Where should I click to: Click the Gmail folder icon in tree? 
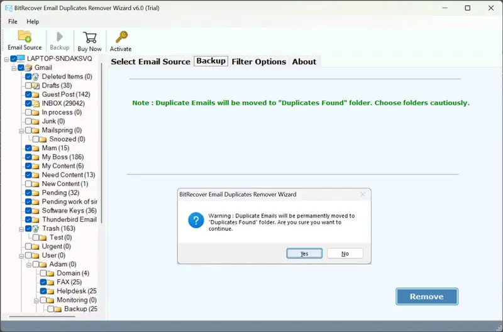point(29,67)
